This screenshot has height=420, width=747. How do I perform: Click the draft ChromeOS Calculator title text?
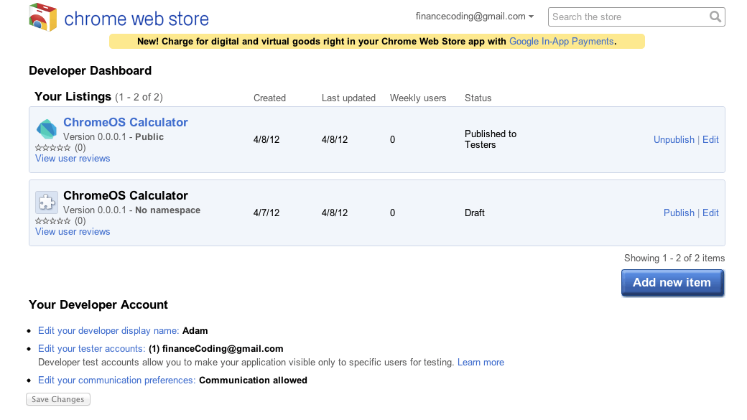[x=125, y=196]
